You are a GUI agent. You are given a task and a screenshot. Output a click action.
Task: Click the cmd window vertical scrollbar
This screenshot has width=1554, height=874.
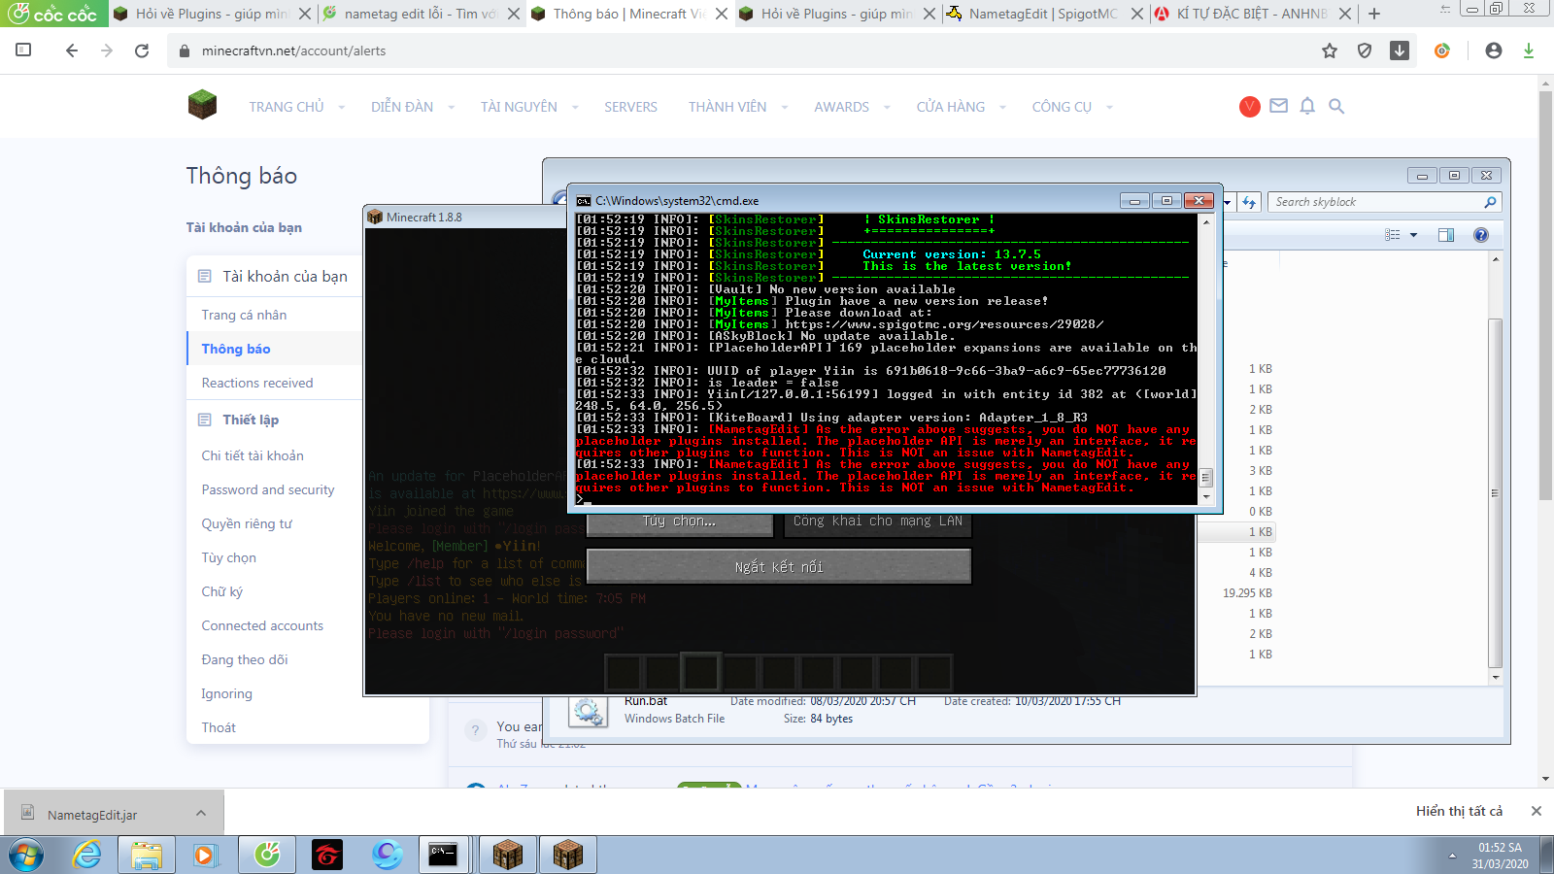click(1206, 359)
